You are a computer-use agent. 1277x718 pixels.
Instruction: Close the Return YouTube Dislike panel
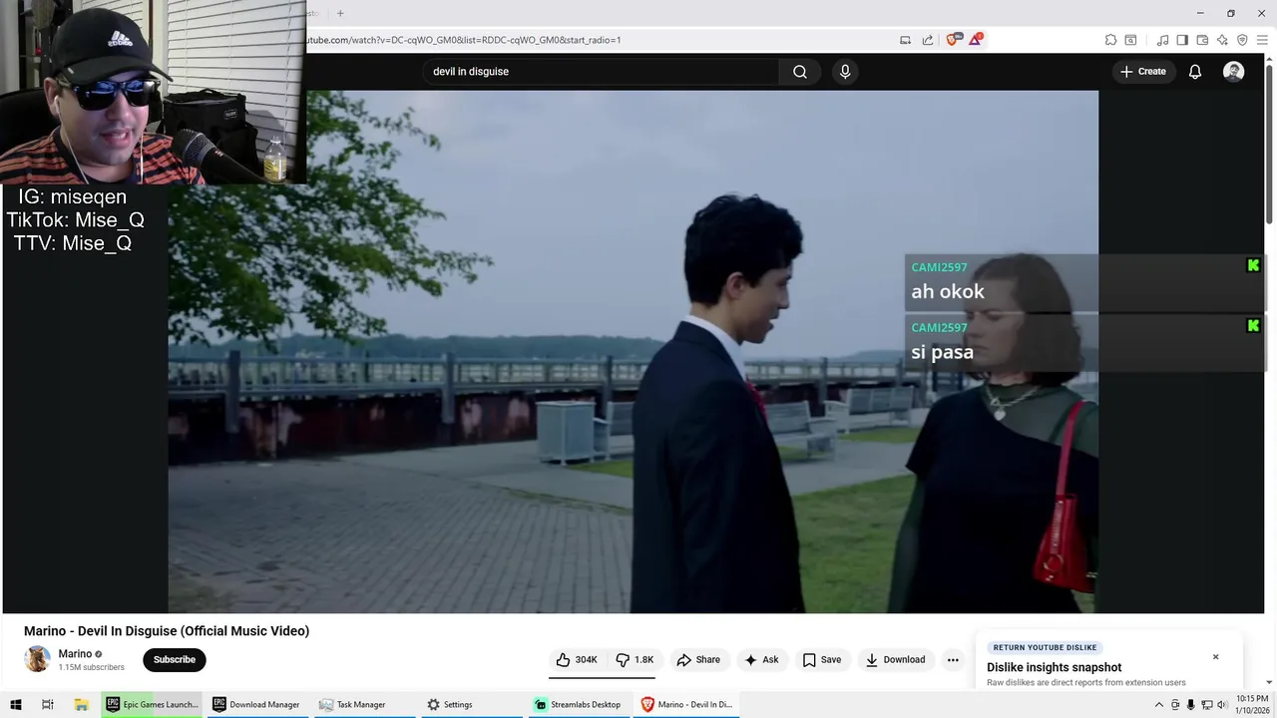click(1215, 657)
